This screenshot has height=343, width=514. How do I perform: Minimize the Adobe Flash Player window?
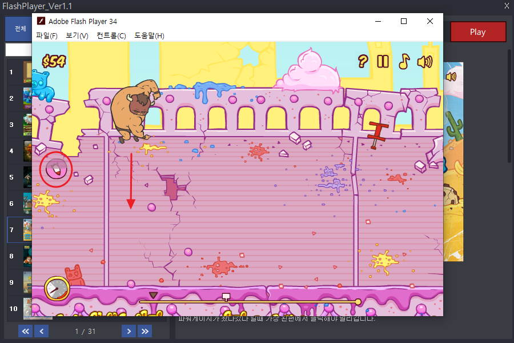click(378, 21)
